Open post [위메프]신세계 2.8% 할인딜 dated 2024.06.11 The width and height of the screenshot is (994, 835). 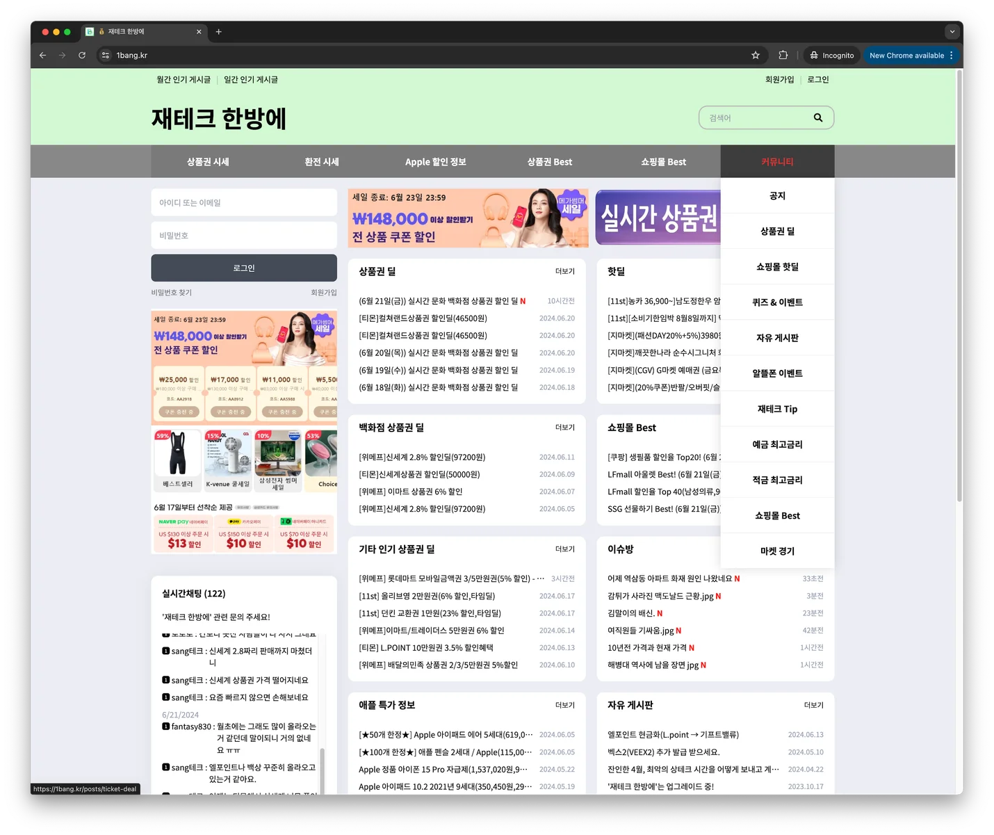(422, 457)
